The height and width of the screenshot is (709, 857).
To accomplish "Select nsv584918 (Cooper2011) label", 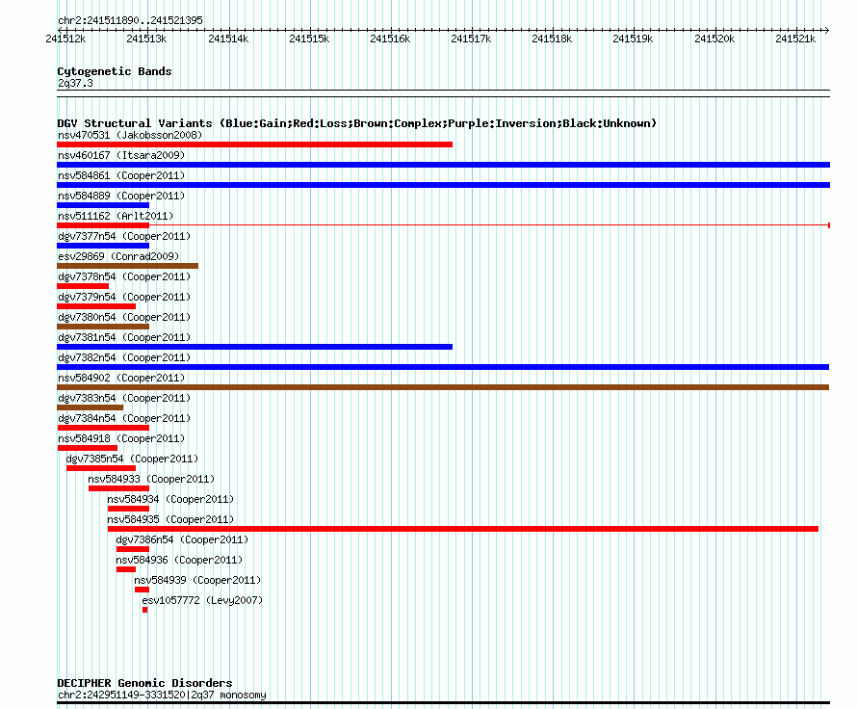I will (x=121, y=438).
